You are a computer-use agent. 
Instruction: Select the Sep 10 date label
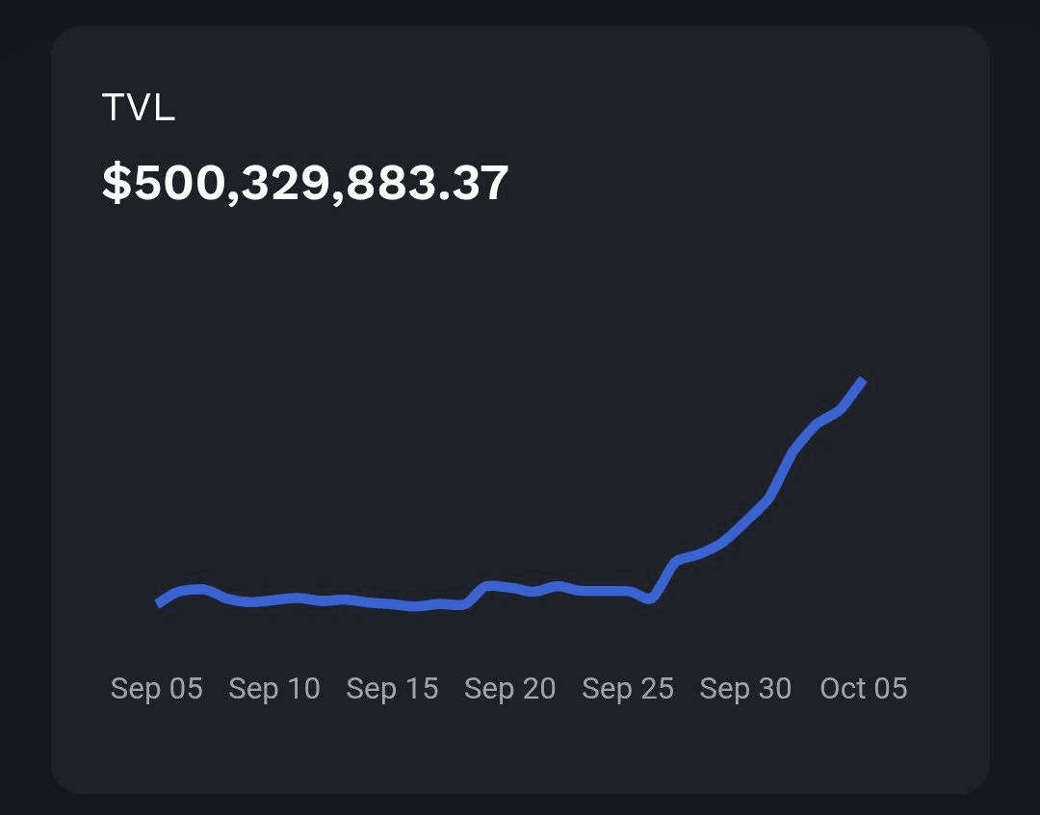click(274, 688)
